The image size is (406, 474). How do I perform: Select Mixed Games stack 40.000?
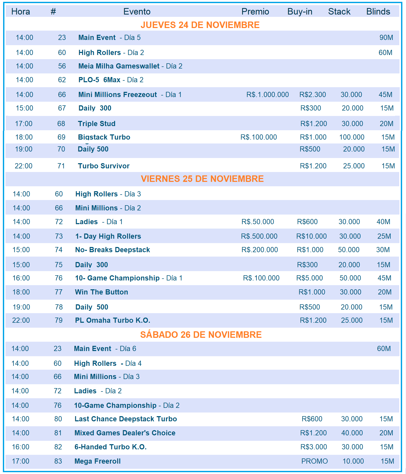352,433
